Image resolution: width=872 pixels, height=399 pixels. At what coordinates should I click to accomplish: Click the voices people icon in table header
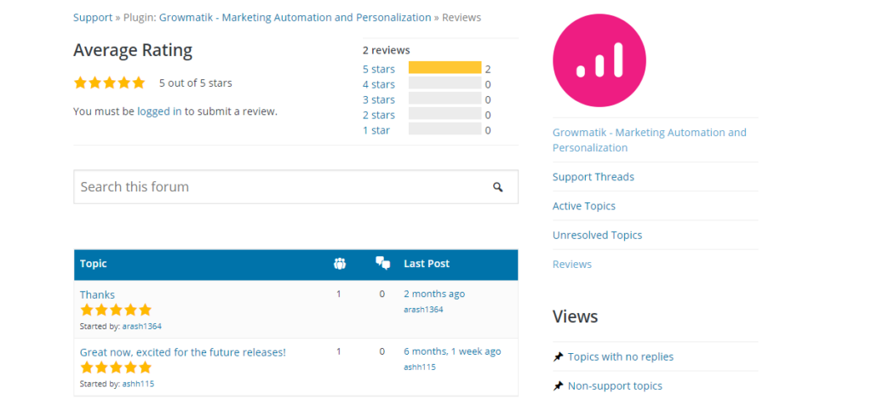pos(339,264)
